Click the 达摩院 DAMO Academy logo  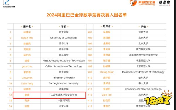pos(165,3)
